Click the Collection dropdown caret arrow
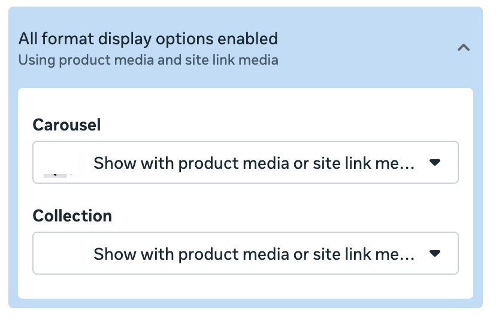 coord(435,254)
